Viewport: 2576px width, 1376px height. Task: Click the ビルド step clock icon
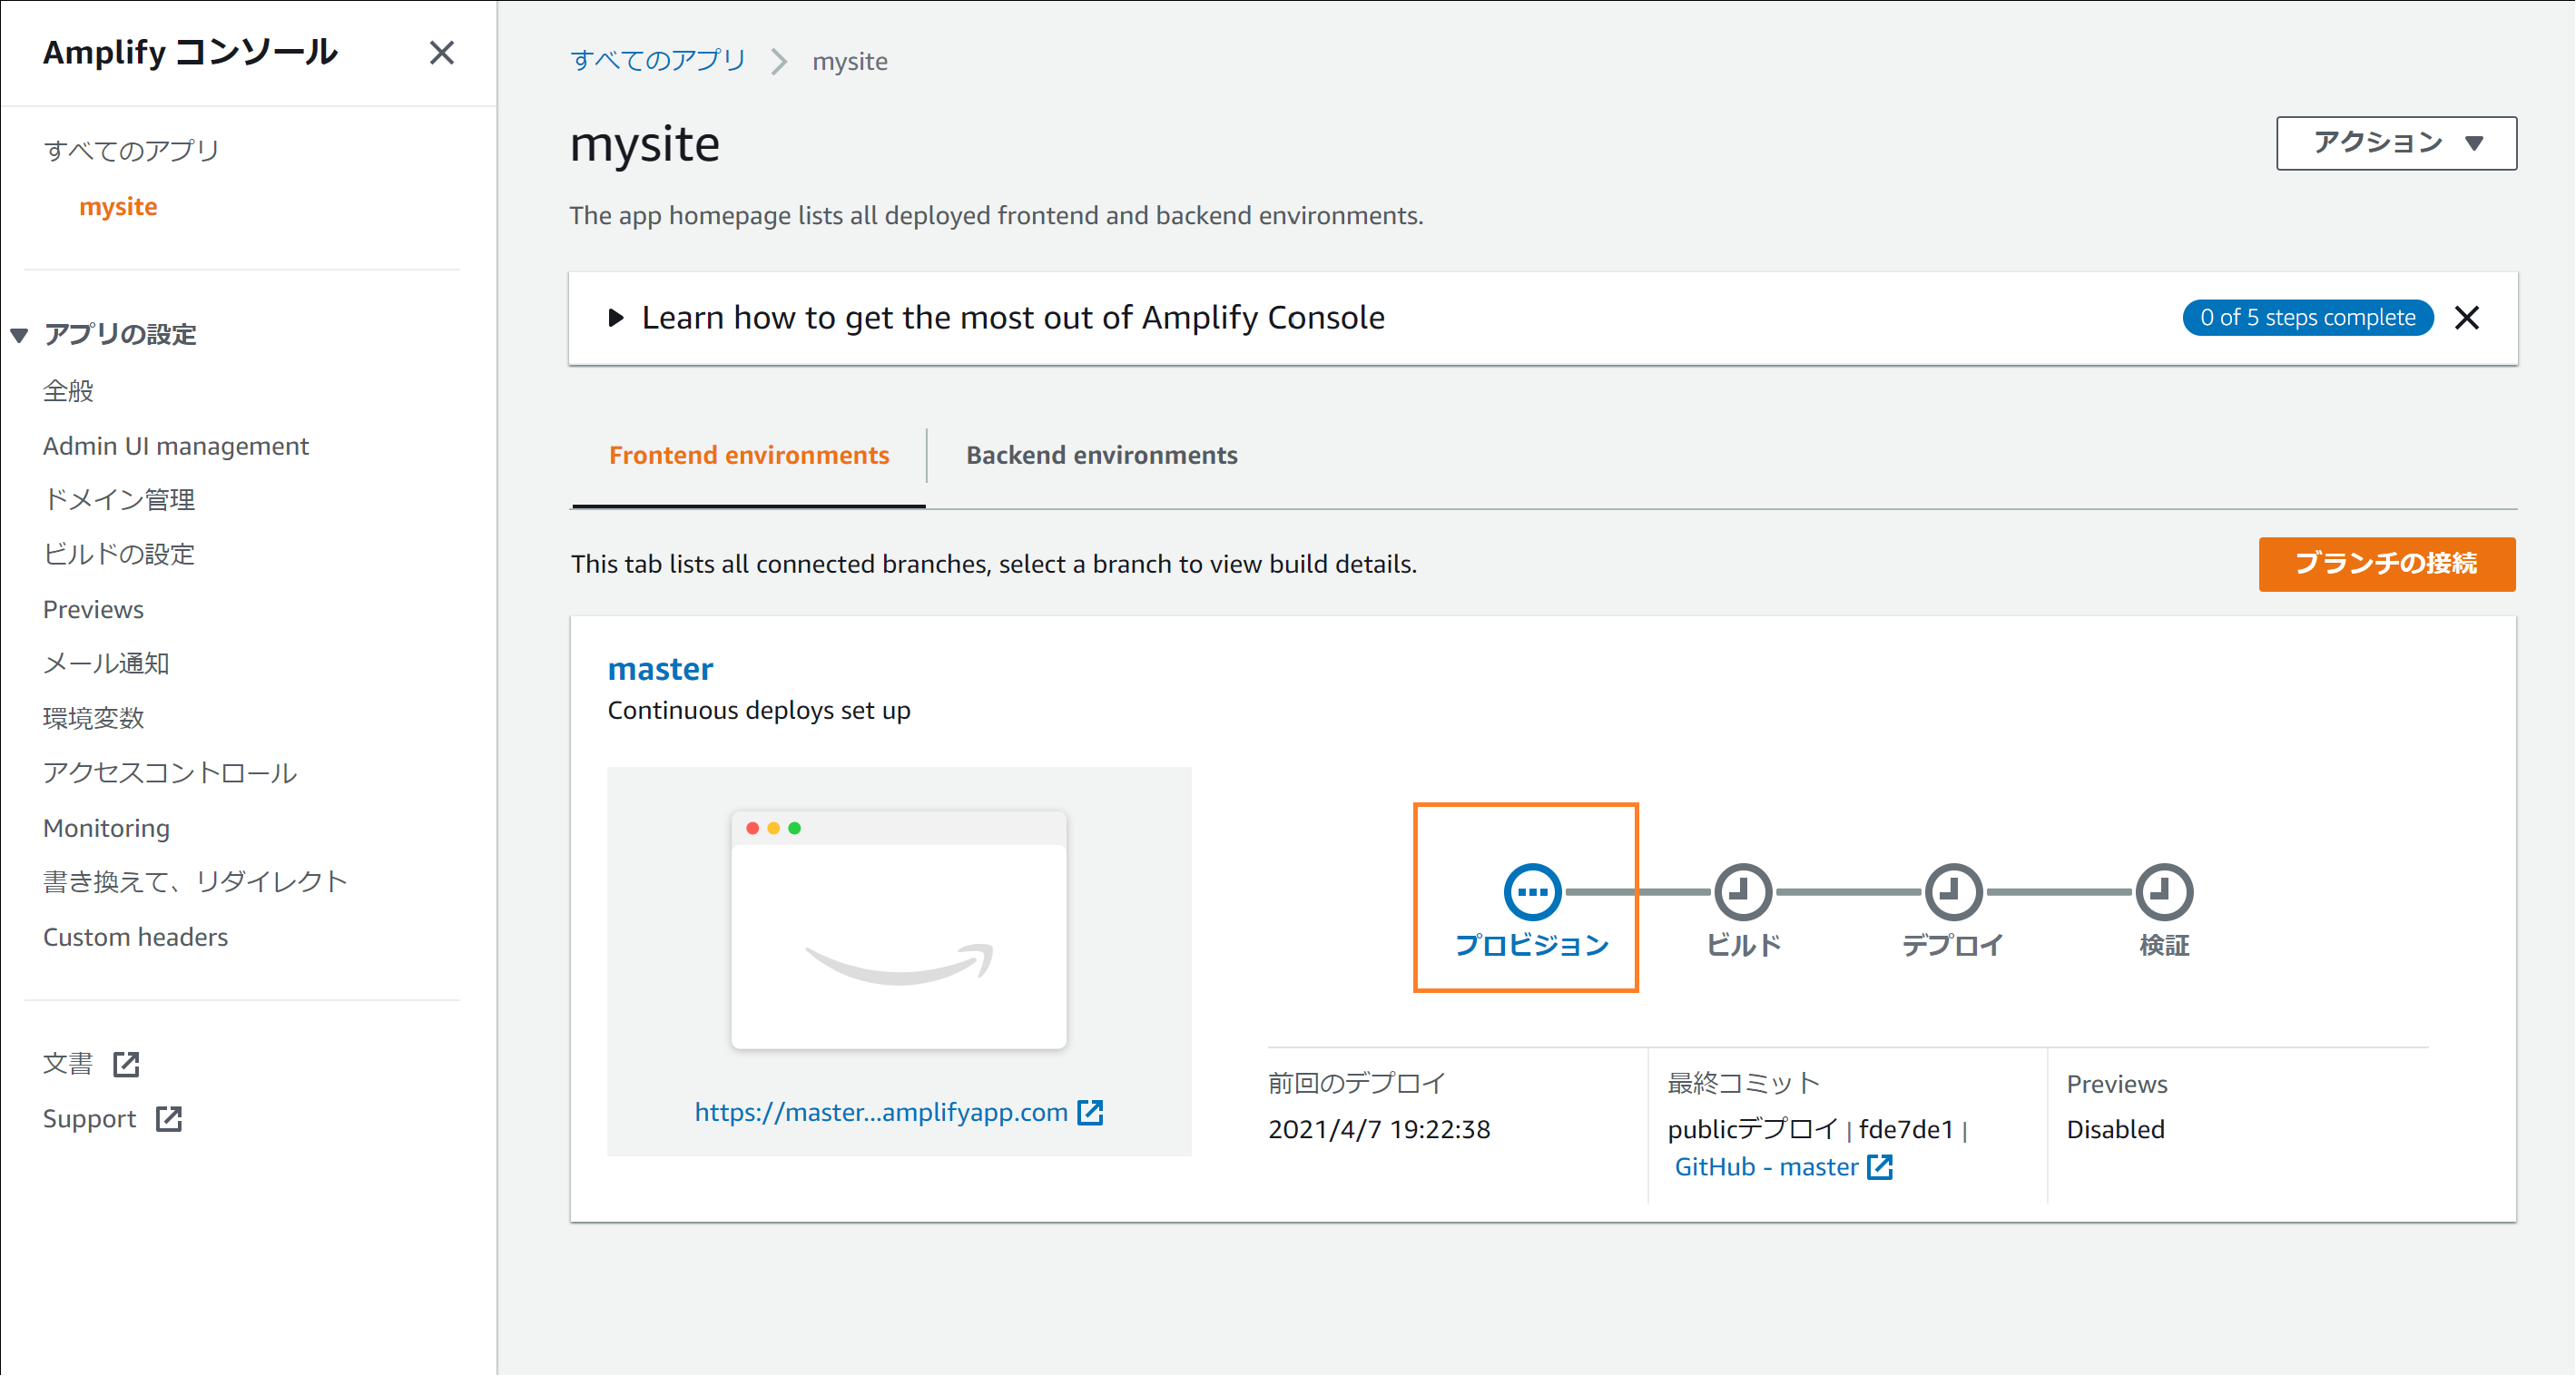pyautogui.click(x=1743, y=891)
